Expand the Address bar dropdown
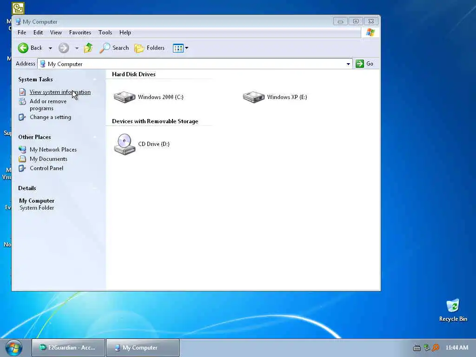Screen dimensions: 476x357 click(x=348, y=64)
